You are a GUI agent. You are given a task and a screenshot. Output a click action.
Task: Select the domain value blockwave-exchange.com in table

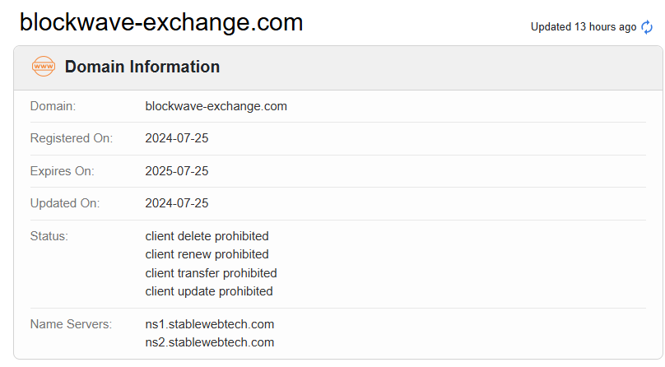pyautogui.click(x=216, y=106)
